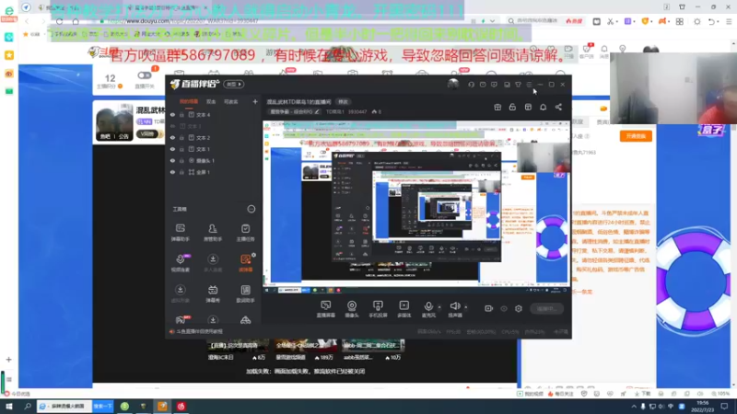Switch to the second scene tab
Viewport: 737px width, 414px height.
pyautogui.click(x=211, y=101)
